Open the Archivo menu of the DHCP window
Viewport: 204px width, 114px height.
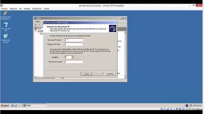pos(38,22)
